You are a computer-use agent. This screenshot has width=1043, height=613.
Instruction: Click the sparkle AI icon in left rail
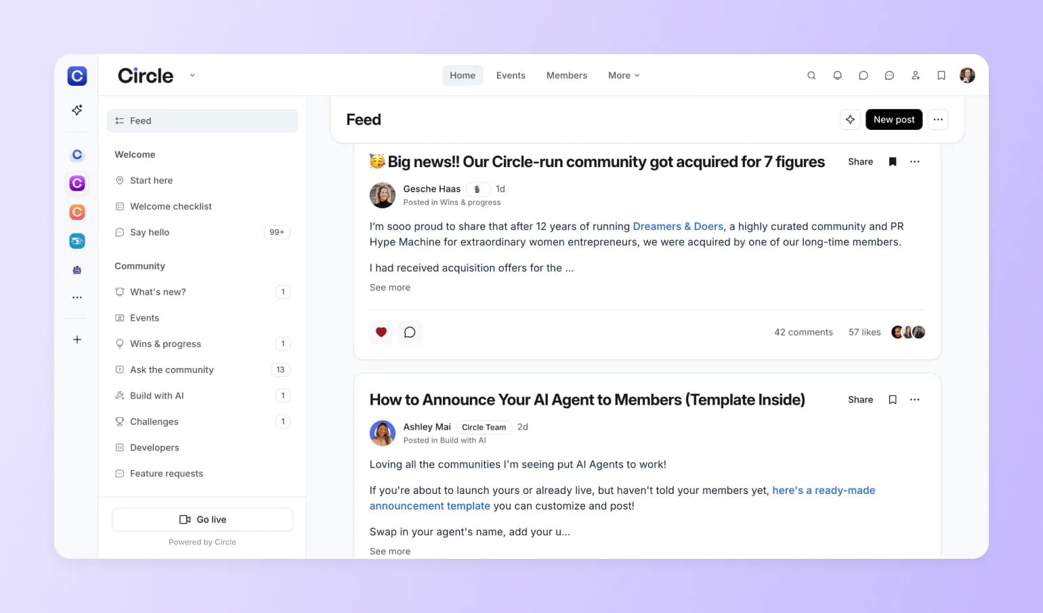point(77,110)
